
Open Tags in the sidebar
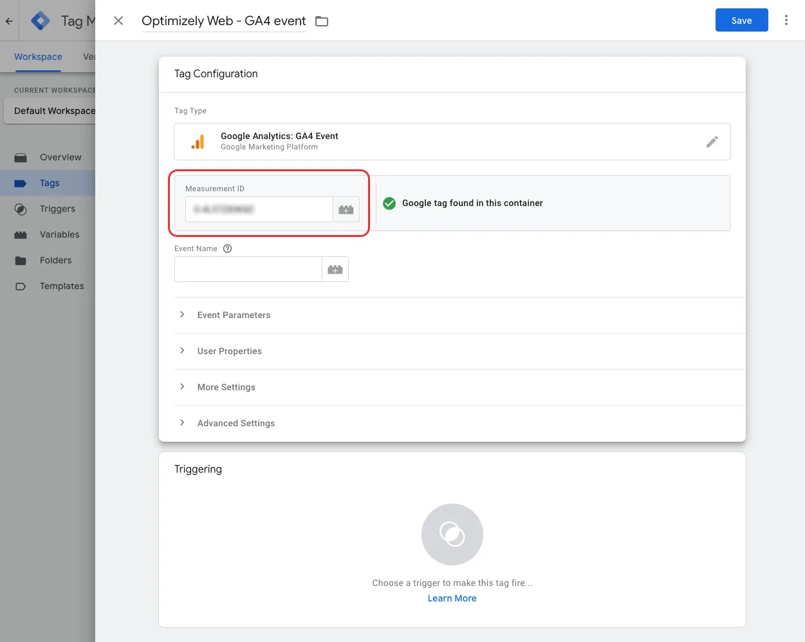click(x=50, y=183)
